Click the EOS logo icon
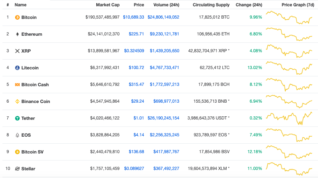The width and height of the screenshot is (318, 178). [18, 135]
